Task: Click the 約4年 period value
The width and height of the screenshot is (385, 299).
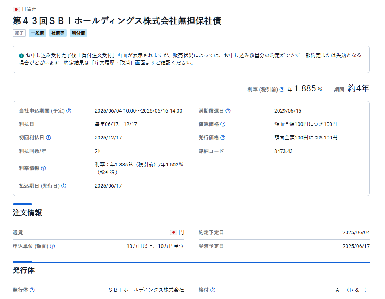Action: click(x=358, y=88)
